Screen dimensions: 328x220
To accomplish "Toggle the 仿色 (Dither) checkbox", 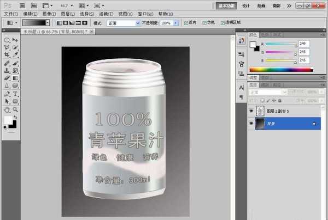I will [x=204, y=23].
